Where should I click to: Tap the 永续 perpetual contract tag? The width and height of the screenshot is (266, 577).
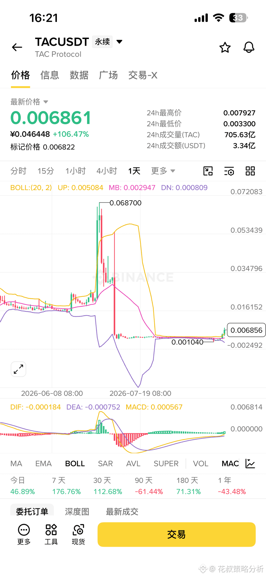click(x=102, y=42)
